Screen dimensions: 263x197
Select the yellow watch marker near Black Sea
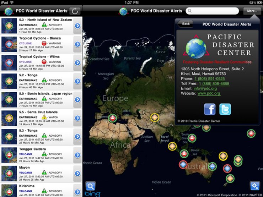(155, 117)
